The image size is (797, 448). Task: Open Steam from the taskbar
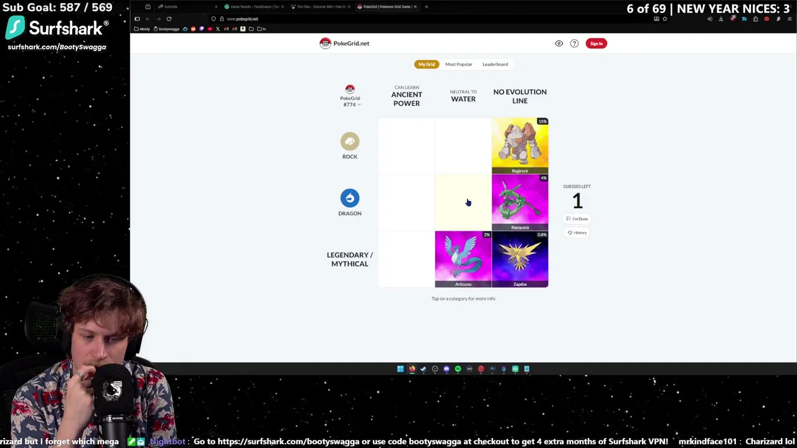coord(423,369)
